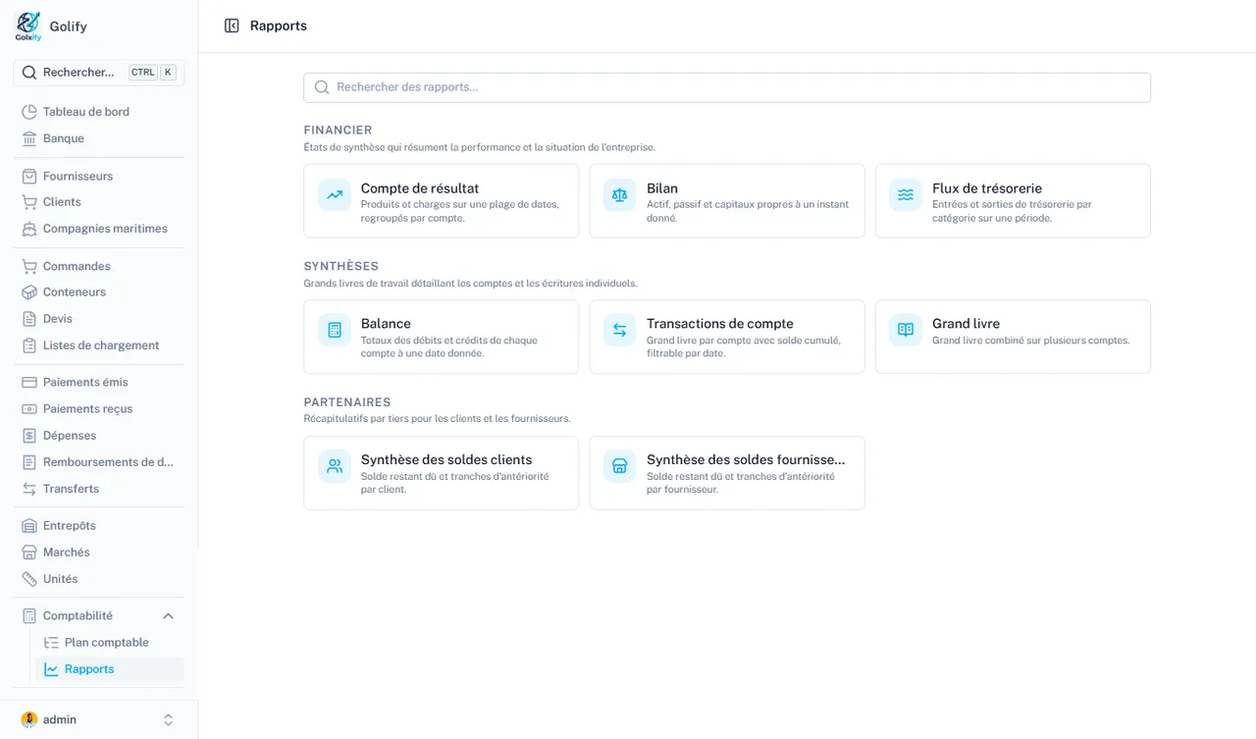Open the Rechercher quick search box
This screenshot has width=1256, height=739.
click(99, 72)
